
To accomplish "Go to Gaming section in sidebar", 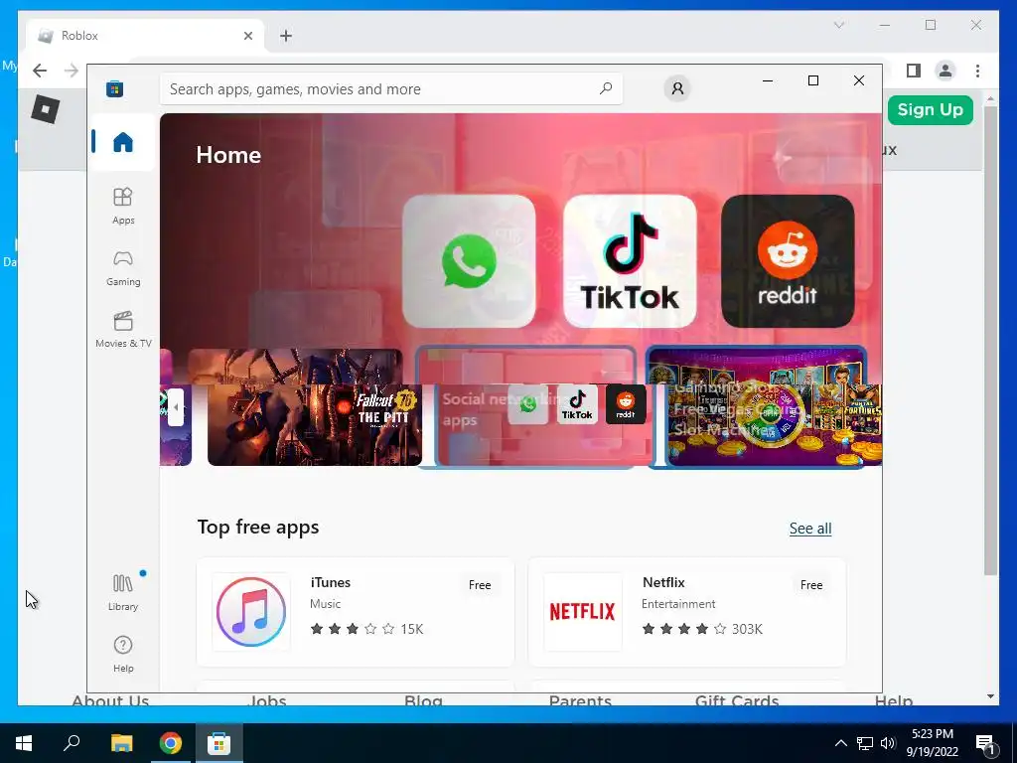I will click(123, 268).
